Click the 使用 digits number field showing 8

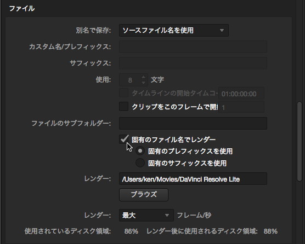(130, 80)
